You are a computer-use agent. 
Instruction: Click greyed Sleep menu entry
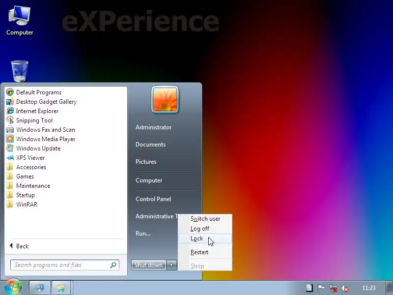tap(205, 266)
